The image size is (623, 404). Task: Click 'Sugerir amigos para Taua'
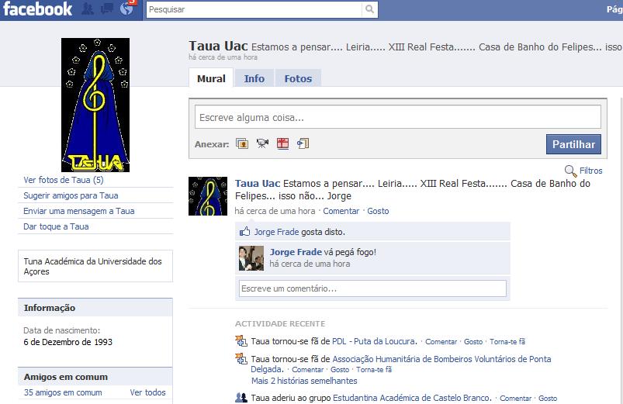[x=71, y=195]
